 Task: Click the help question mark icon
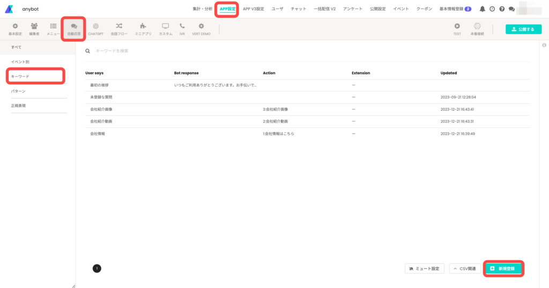click(502, 9)
